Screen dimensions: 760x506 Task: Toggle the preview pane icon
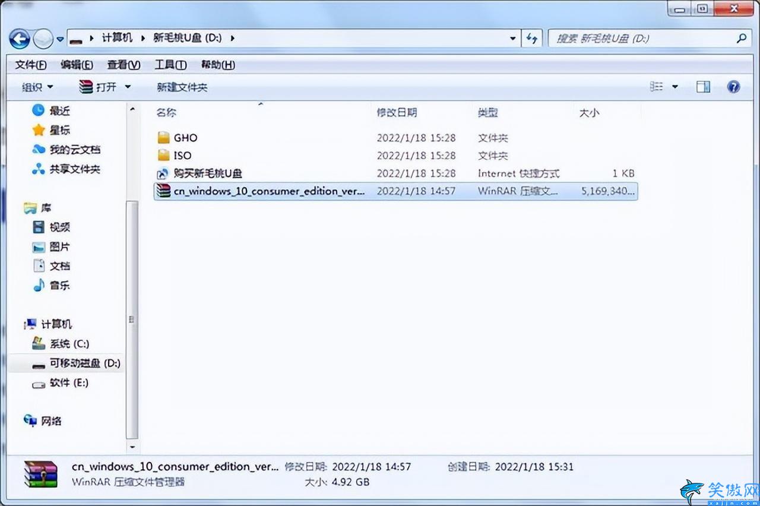point(704,87)
